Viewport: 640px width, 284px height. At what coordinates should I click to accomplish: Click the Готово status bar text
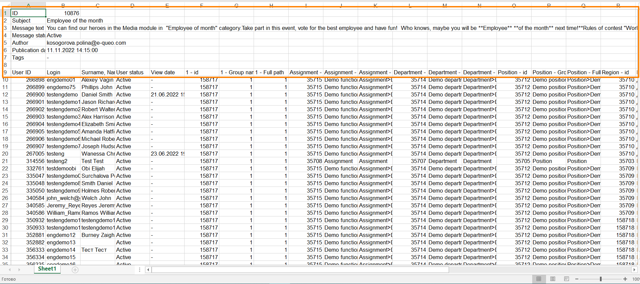pos(9,279)
